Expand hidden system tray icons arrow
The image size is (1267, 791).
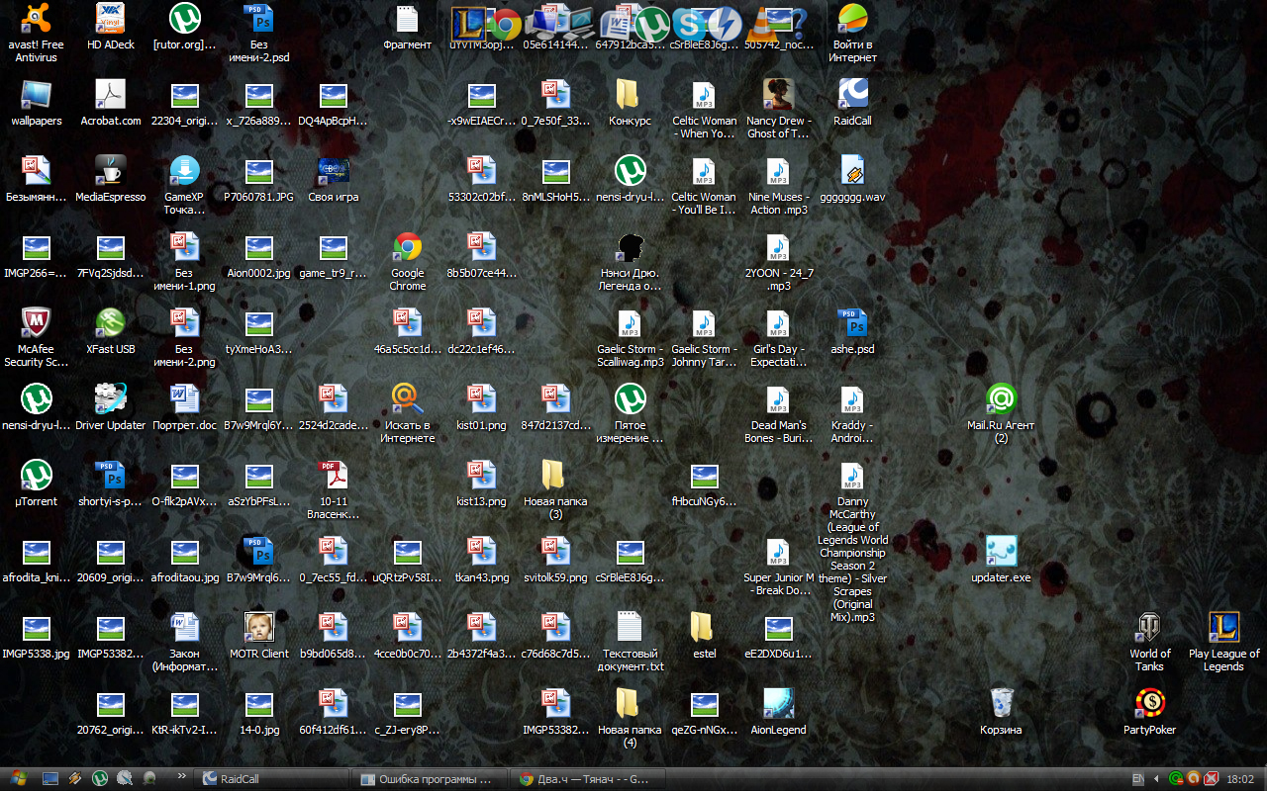pos(1155,779)
